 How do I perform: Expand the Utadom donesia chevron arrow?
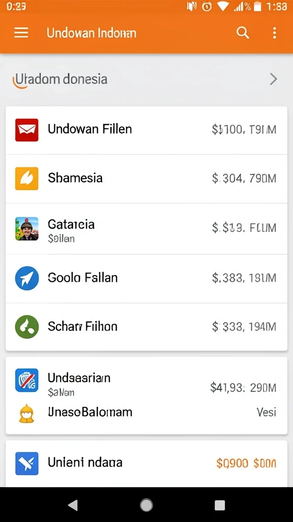click(273, 79)
